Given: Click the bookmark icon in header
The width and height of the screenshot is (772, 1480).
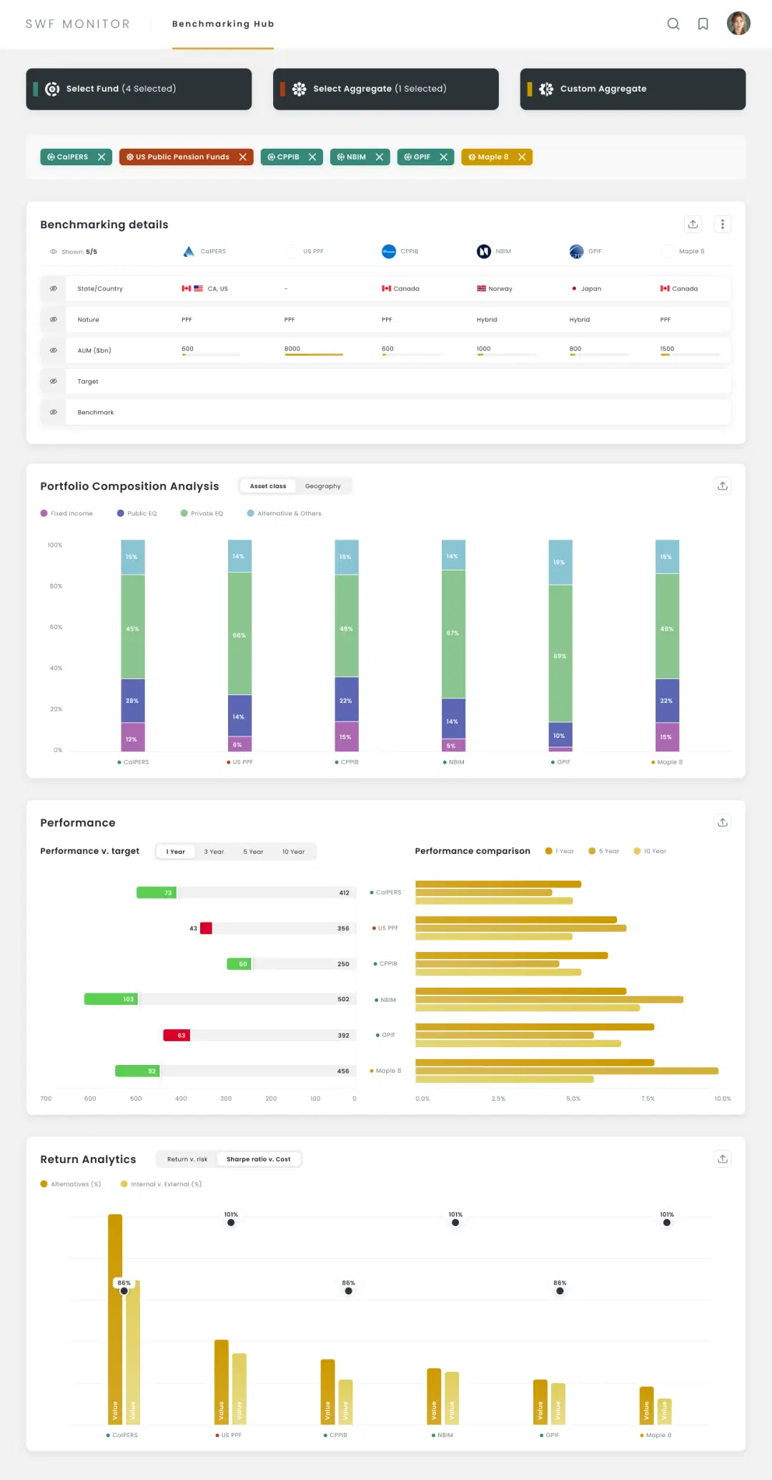Looking at the screenshot, I should point(703,24).
